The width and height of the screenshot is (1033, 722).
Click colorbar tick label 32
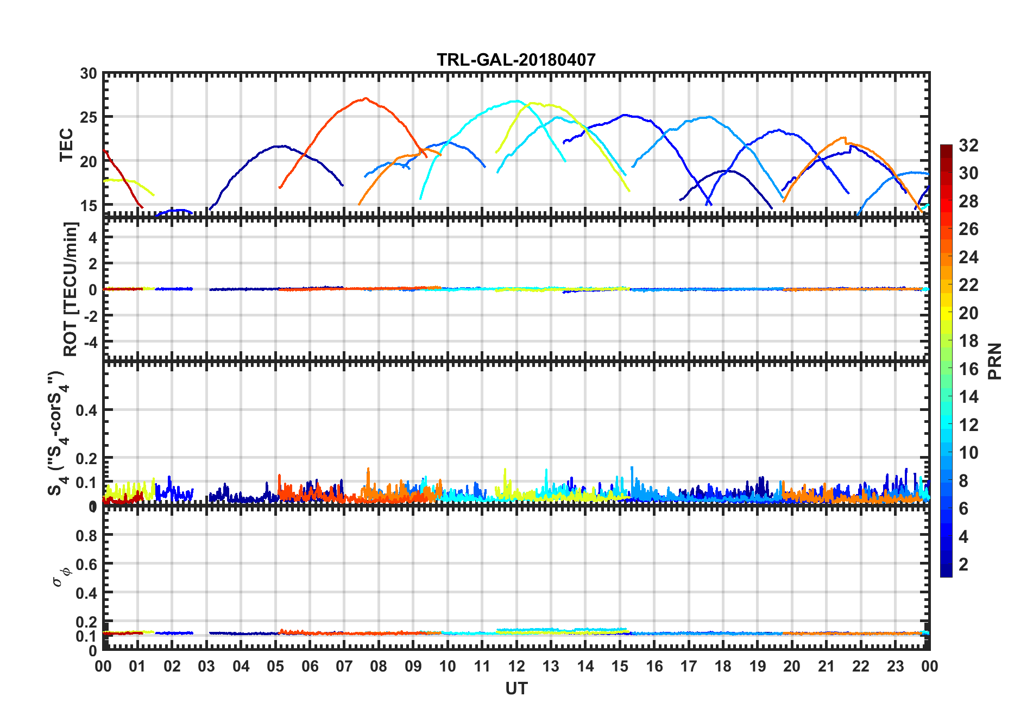pyautogui.click(x=968, y=145)
